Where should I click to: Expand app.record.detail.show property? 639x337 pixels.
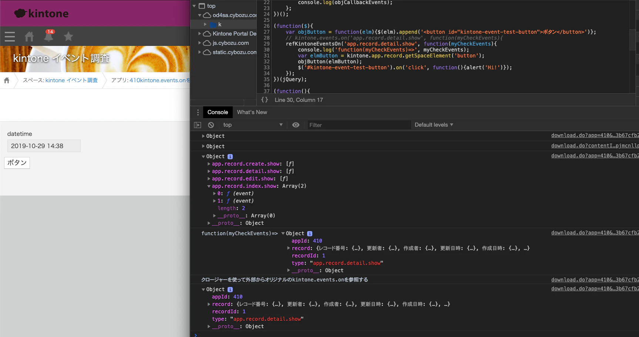coord(209,171)
